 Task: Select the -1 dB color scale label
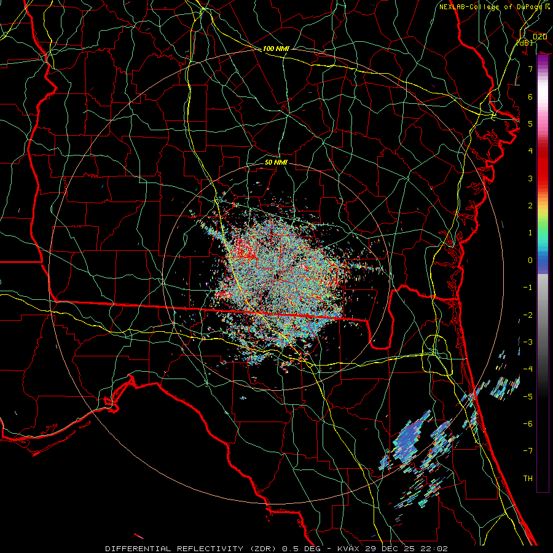(528, 288)
